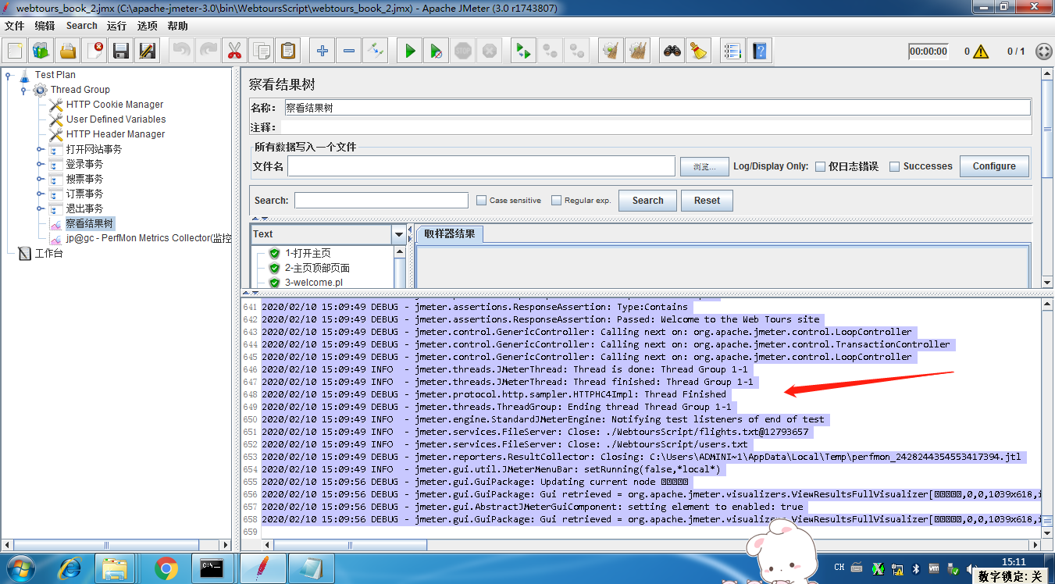Start the test with green play icon
Screen dimensions: 1055x584
coord(409,52)
